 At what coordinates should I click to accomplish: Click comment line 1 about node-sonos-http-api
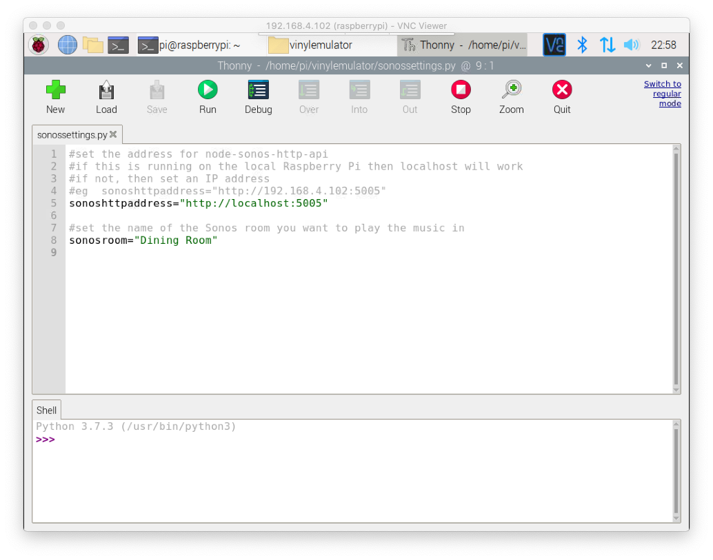pyautogui.click(x=199, y=154)
